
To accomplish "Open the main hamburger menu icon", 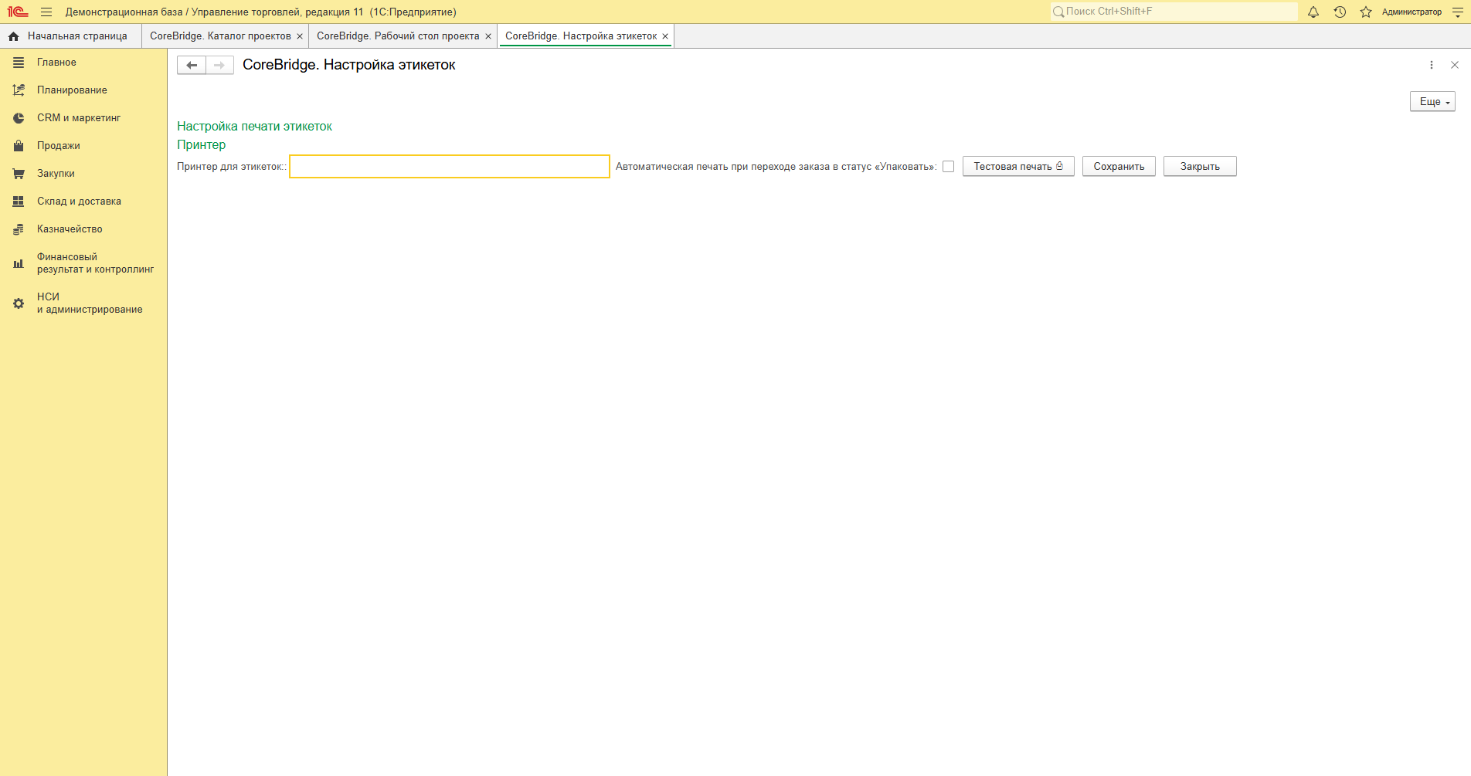I will [46, 12].
